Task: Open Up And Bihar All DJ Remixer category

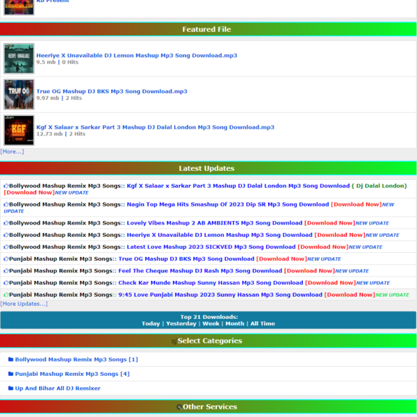Action: tap(58, 388)
